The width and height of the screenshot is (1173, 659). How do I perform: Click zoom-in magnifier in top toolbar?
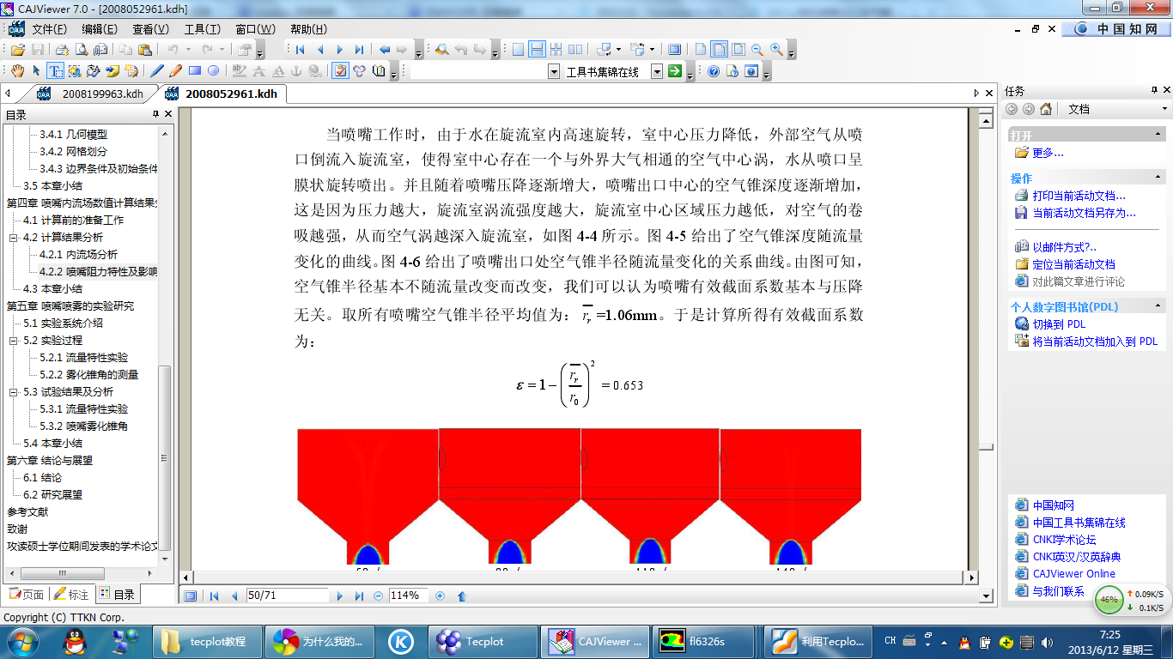click(776, 50)
